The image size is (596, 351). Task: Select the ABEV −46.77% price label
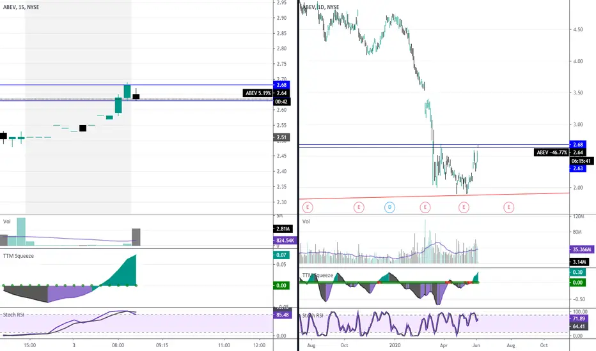pyautogui.click(x=552, y=153)
